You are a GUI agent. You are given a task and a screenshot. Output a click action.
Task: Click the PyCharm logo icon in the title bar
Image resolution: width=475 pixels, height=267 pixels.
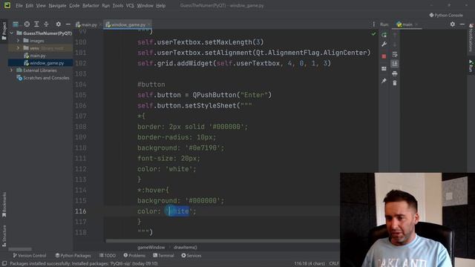pyautogui.click(x=7, y=5)
